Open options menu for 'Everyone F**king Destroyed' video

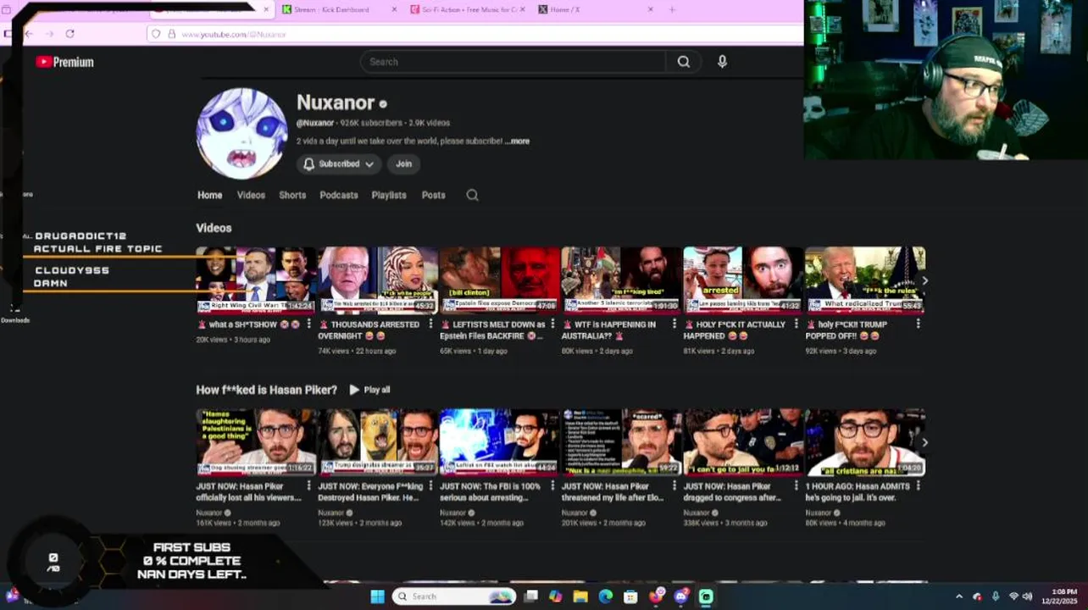(x=430, y=486)
